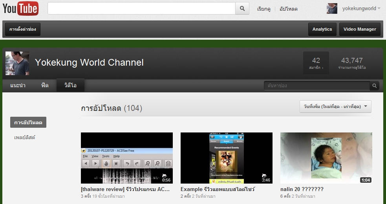Click the 0:56 duration badge on first video
The height and width of the screenshot is (204, 386).
tap(166, 180)
